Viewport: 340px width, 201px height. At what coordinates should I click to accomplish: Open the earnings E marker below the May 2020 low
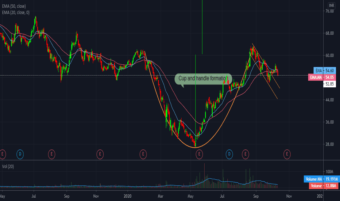point(199,154)
